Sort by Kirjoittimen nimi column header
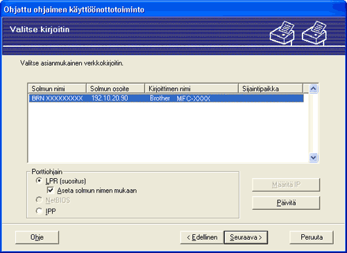Screen dimensions: 347x253 point(192,89)
